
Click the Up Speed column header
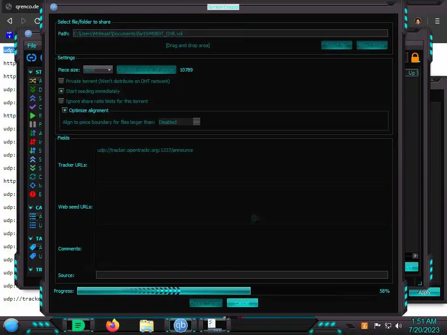(413, 73)
